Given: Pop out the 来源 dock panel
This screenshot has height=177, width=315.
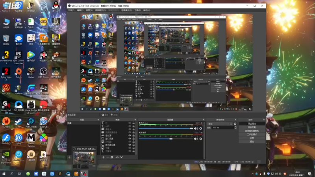Looking at the screenshot, I should pyautogui.click(x=135, y=120).
